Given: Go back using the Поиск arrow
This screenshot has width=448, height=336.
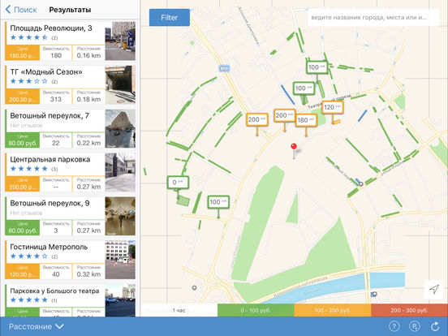Looking at the screenshot, I should [x=21, y=10].
